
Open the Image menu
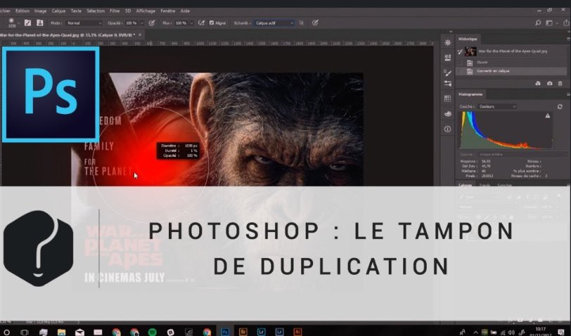pyautogui.click(x=40, y=11)
